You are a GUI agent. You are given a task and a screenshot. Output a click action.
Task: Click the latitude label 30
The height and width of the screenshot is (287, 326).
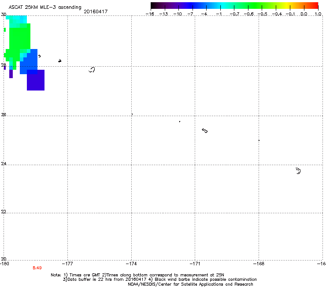click(4, 15)
